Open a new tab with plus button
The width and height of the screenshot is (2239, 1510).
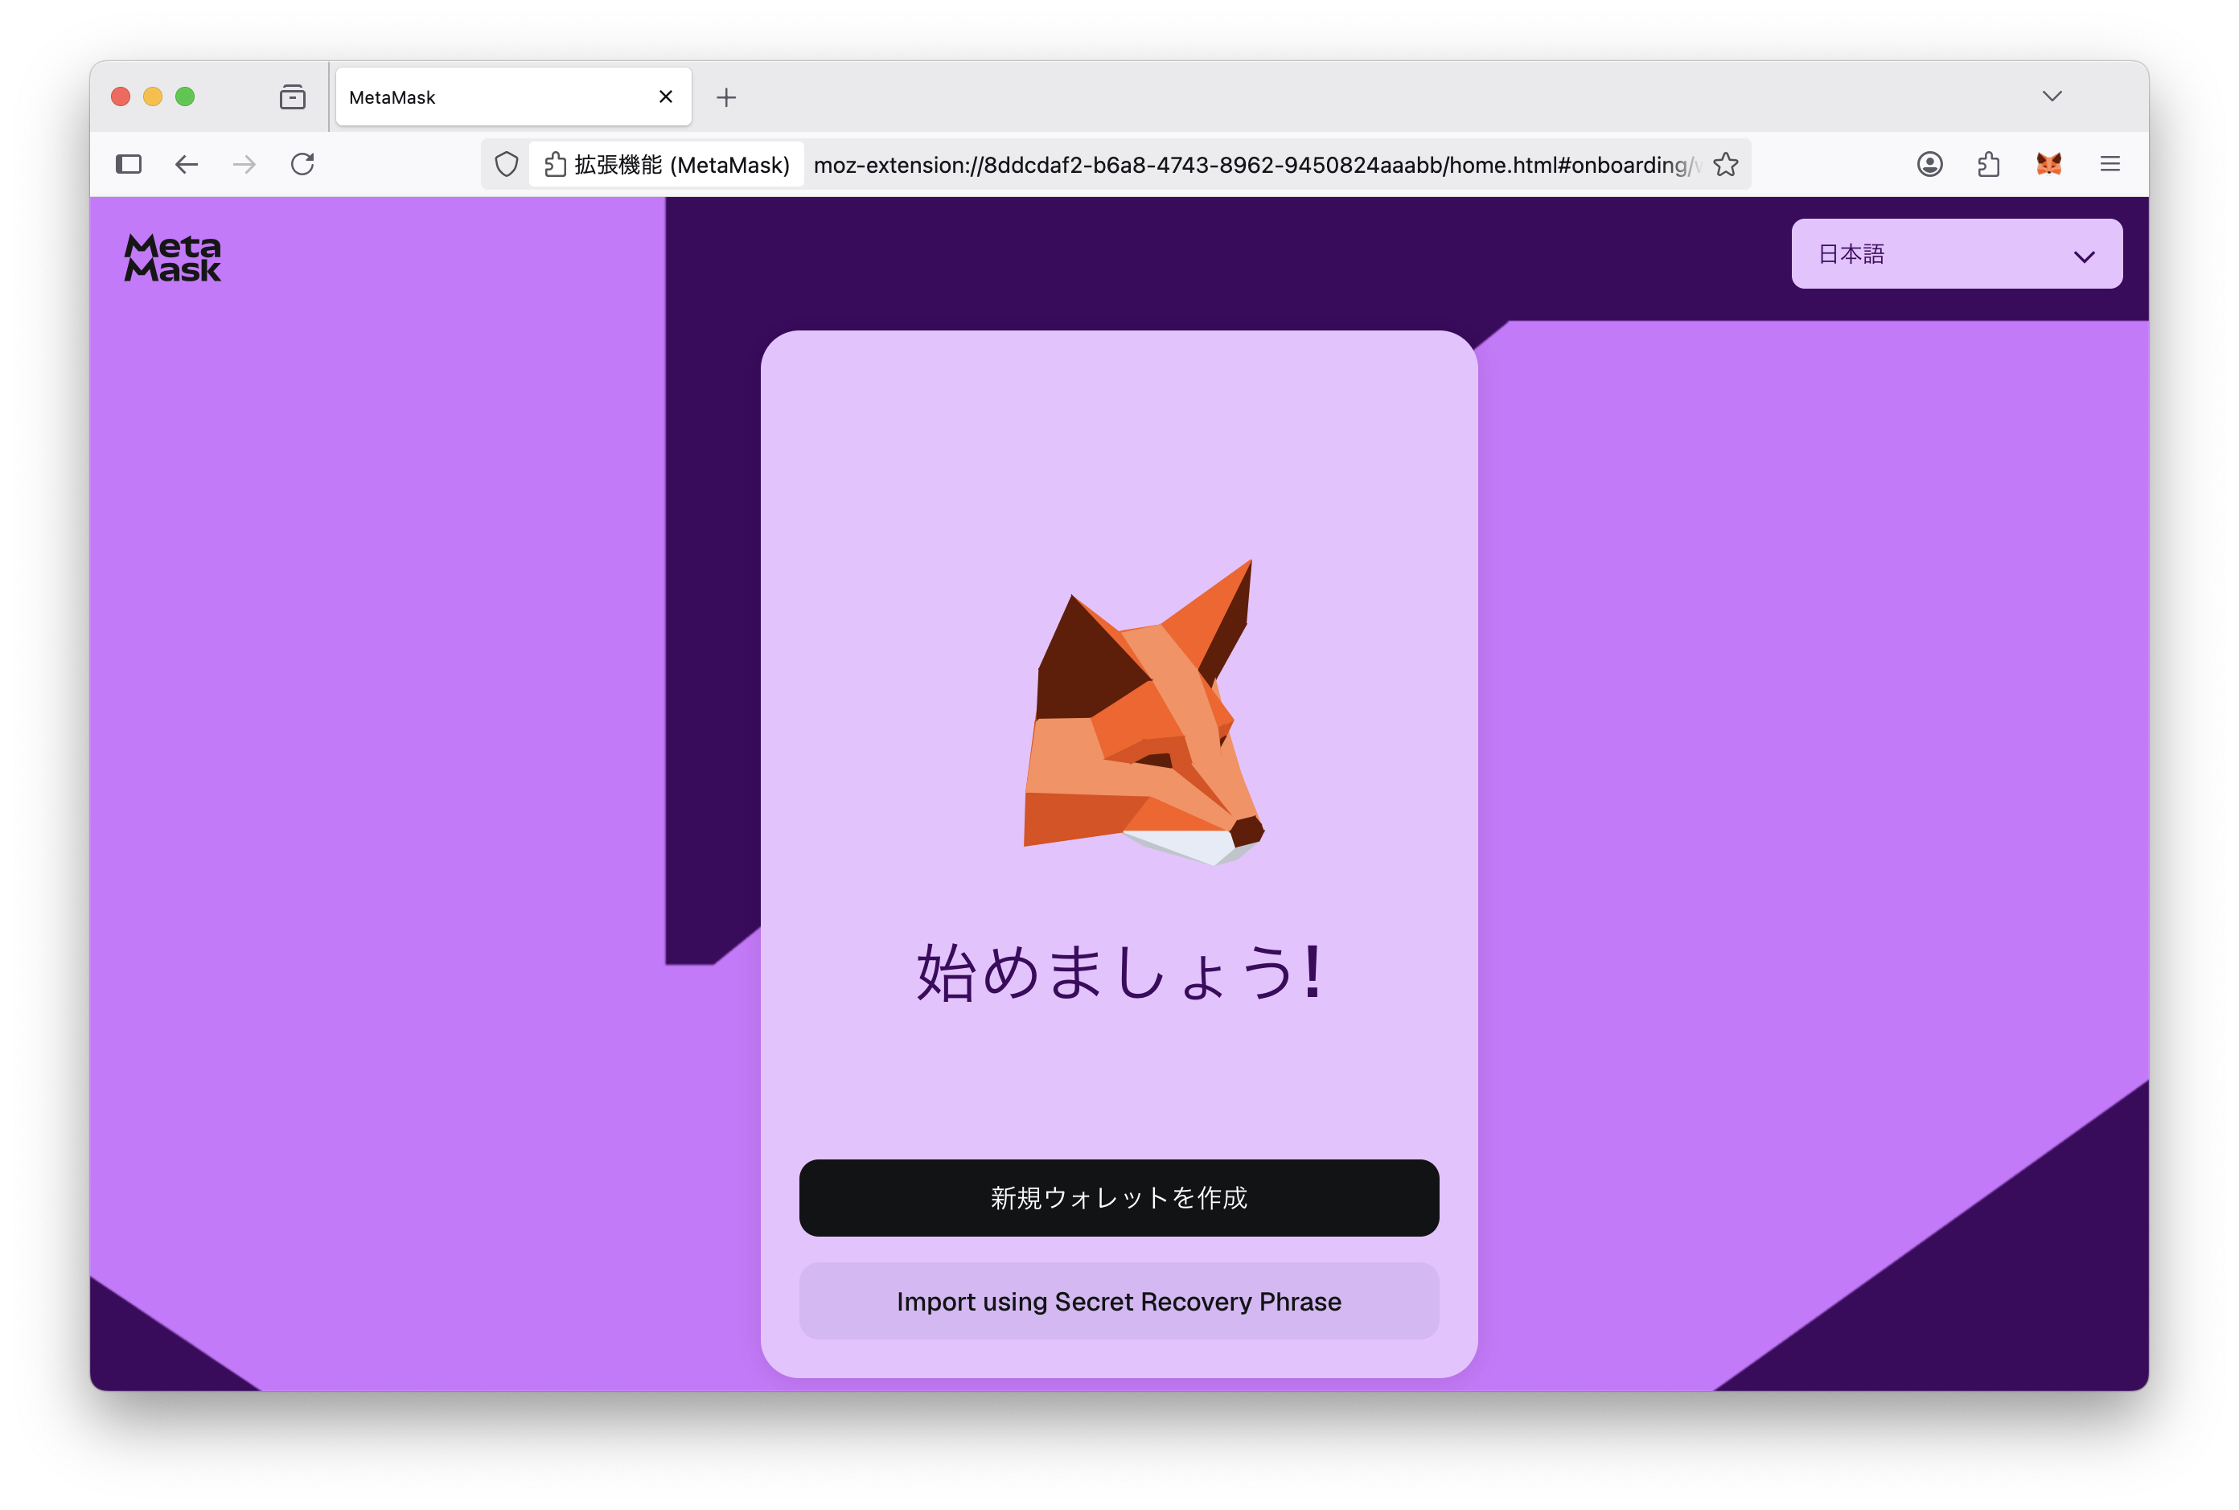[x=726, y=97]
